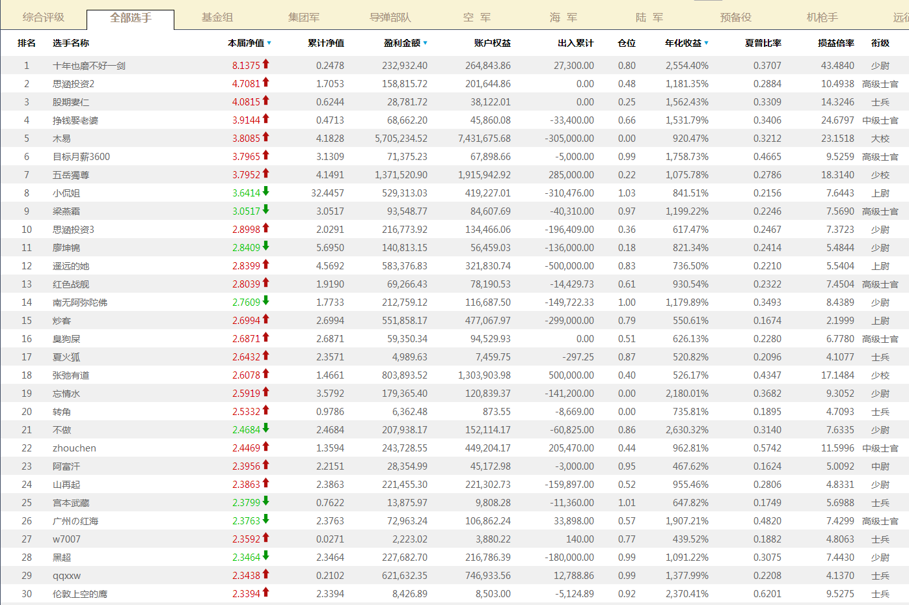Open the 集团军 tab

[x=304, y=18]
